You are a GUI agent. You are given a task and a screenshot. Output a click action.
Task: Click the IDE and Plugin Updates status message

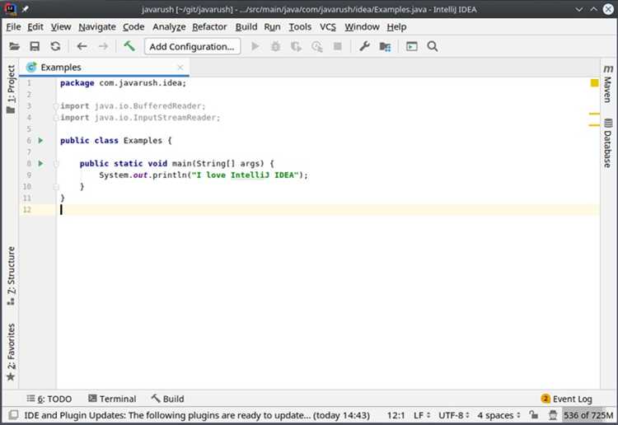pos(197,415)
